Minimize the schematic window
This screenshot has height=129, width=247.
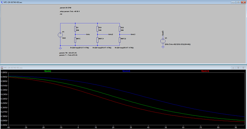point(233,2)
